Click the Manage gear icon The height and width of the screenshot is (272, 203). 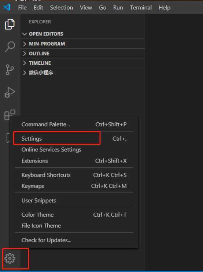[10, 258]
